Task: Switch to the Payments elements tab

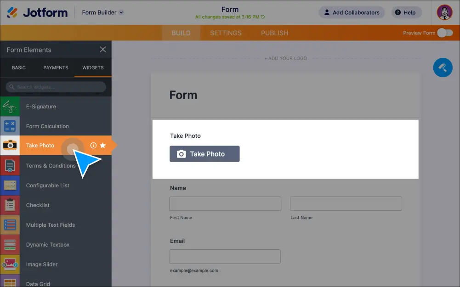Action: [x=56, y=68]
